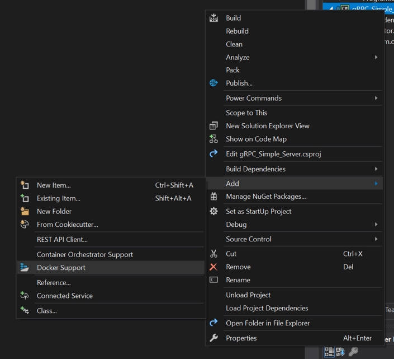Click the Properties wrench icon
394x359 pixels.
tap(213, 338)
